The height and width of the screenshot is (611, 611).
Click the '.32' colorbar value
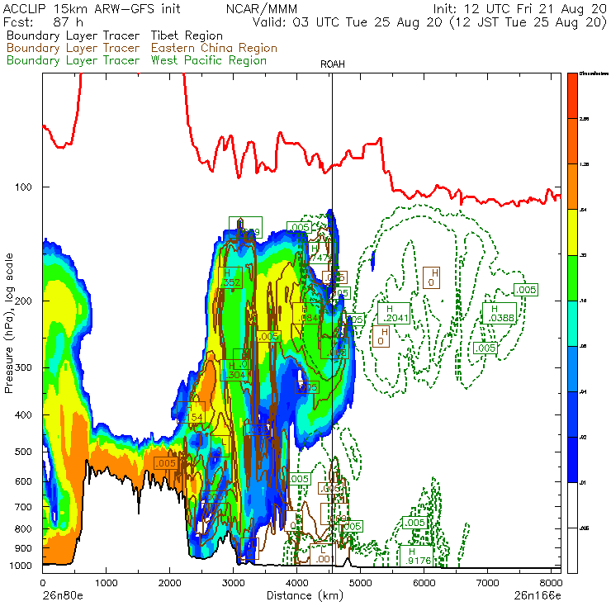tap(583, 255)
